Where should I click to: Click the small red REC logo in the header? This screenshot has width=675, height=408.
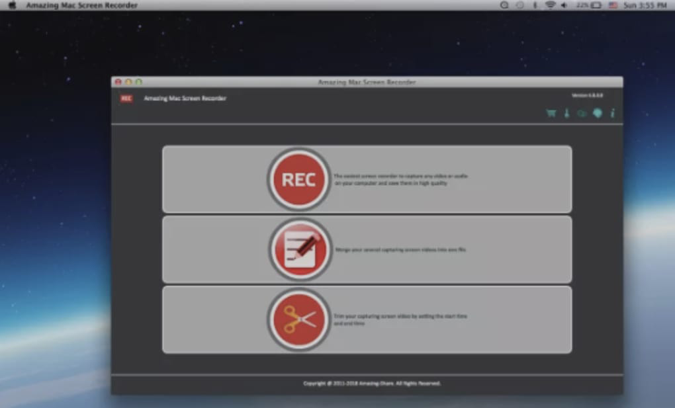click(x=126, y=99)
